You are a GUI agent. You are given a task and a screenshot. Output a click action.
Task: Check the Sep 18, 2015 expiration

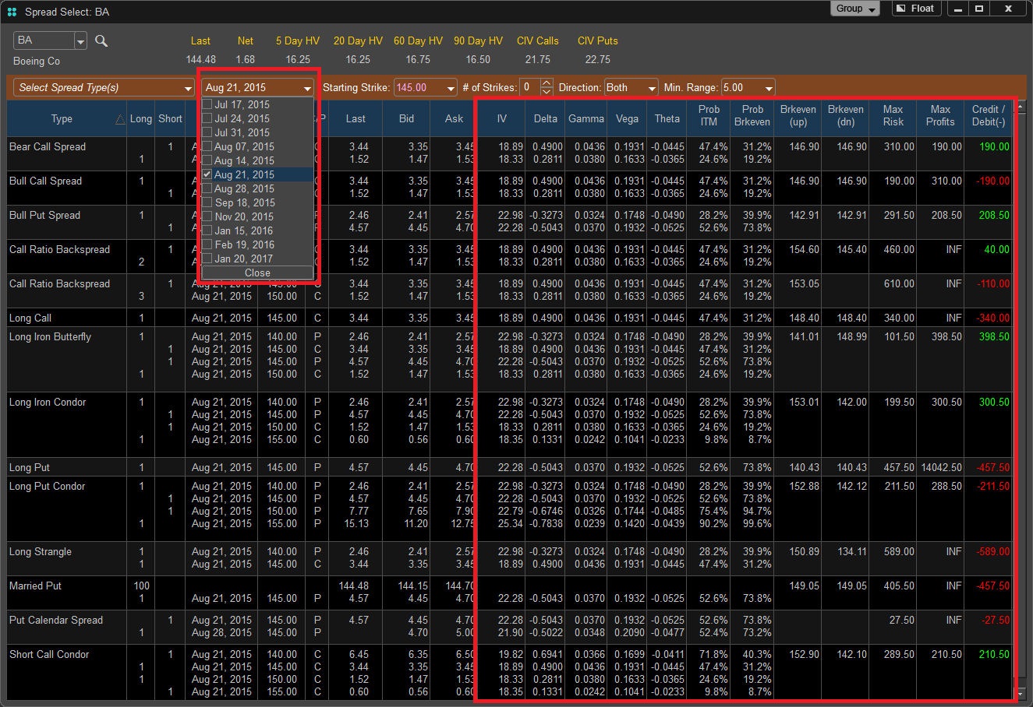[207, 202]
